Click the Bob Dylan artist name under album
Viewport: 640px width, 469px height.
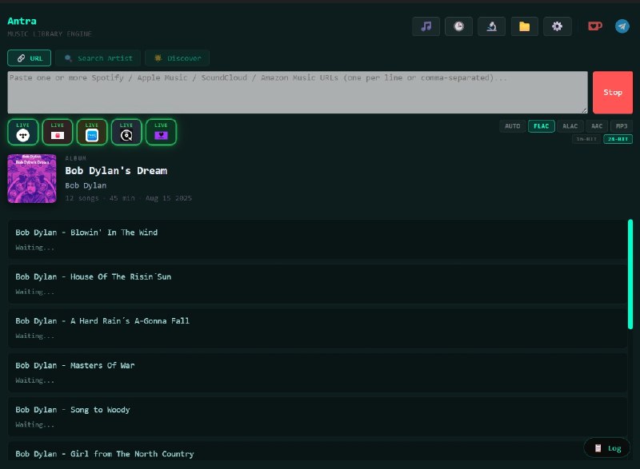pyautogui.click(x=86, y=185)
